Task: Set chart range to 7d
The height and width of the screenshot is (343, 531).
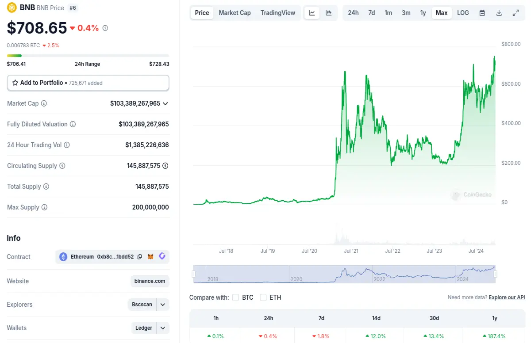Action: (x=372, y=13)
